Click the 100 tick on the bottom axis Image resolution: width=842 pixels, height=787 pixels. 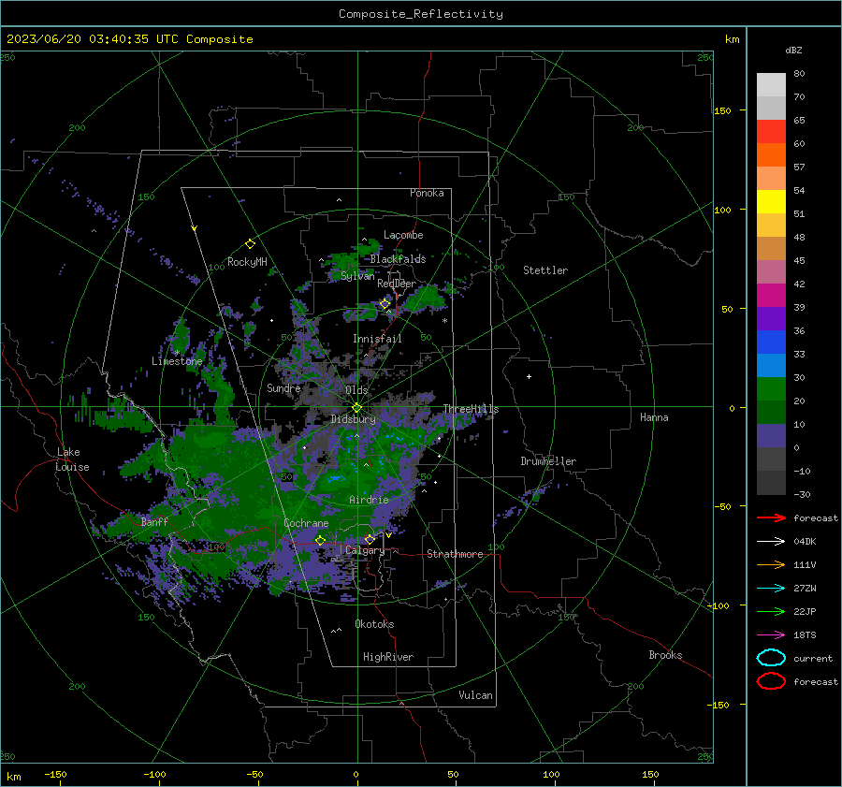pos(551,774)
